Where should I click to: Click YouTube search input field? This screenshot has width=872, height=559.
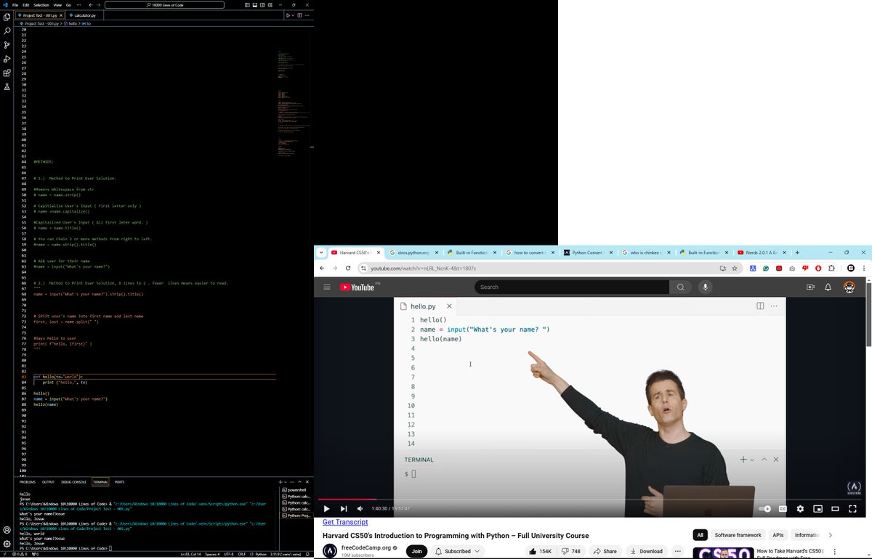point(571,287)
